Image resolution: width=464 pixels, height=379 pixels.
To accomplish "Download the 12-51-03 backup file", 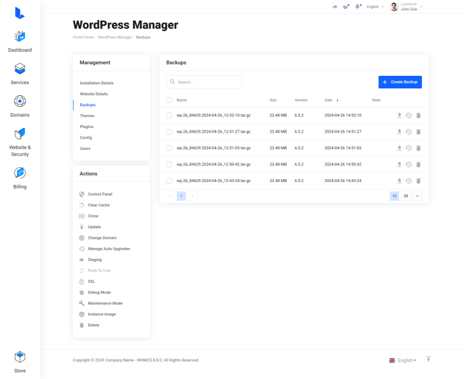I will pyautogui.click(x=399, y=148).
